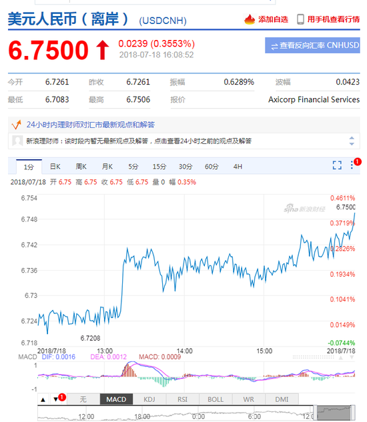Click the mobile phone icon
This screenshot has height=422, width=367.
pos(300,19)
